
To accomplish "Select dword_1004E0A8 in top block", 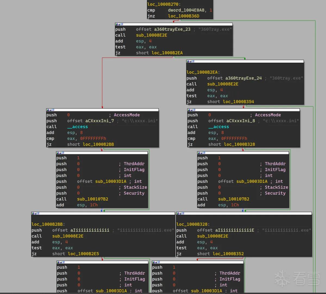I will point(186,10).
